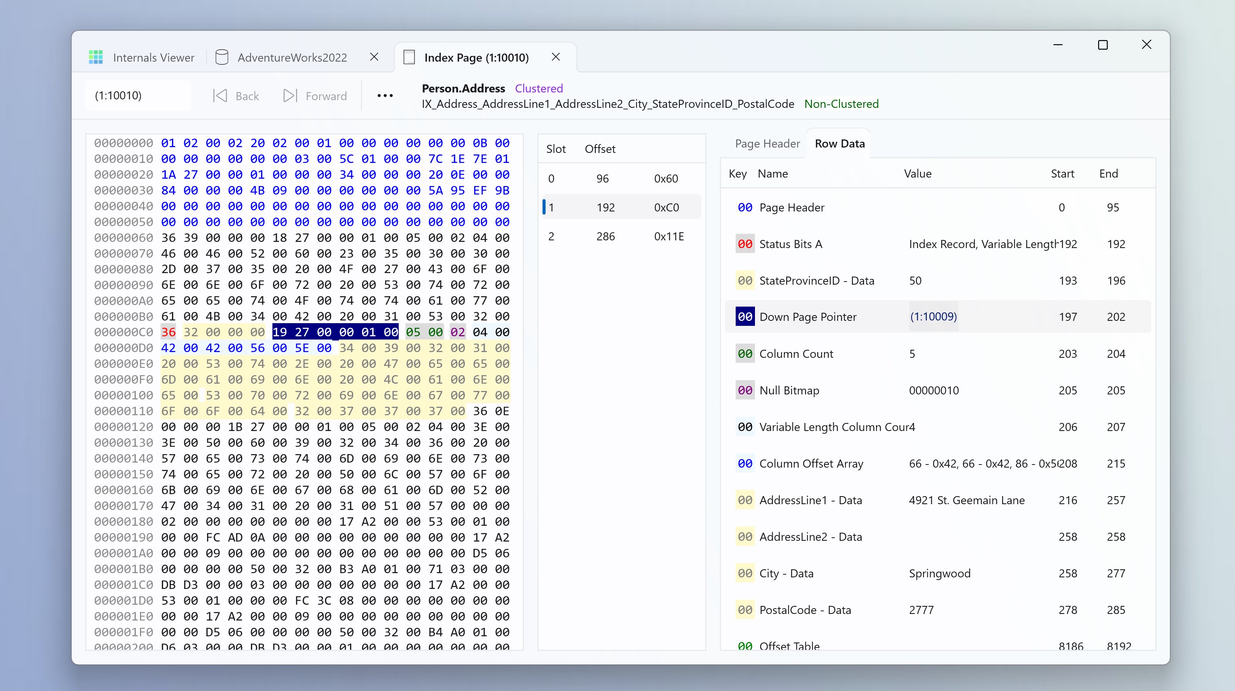The image size is (1235, 691).
Task: Click the red Status Bits A key swatch
Action: (745, 244)
